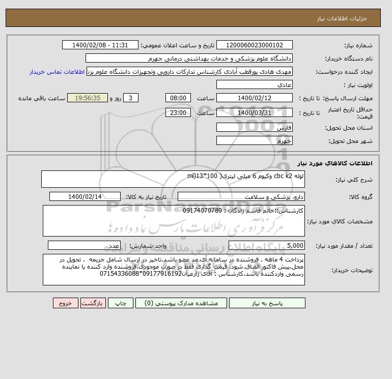
Task: Click section heading اطلاعات کالاهای مورد نیاز
Action: click(335, 163)
